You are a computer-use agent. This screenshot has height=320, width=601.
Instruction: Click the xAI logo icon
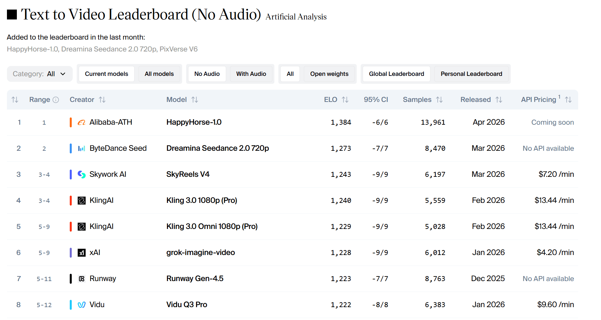tap(81, 253)
